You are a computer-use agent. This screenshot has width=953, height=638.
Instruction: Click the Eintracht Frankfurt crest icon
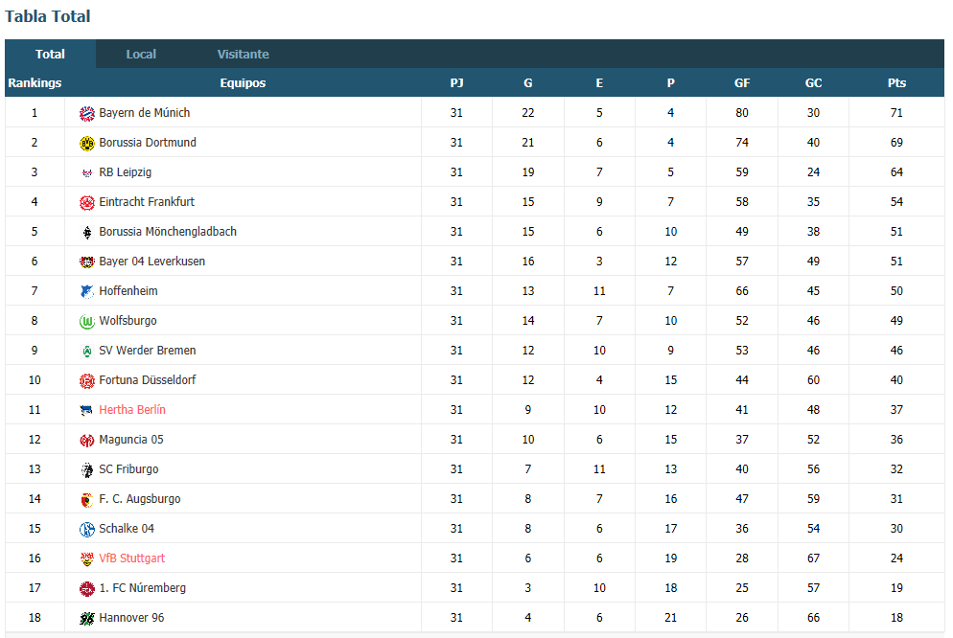(87, 203)
